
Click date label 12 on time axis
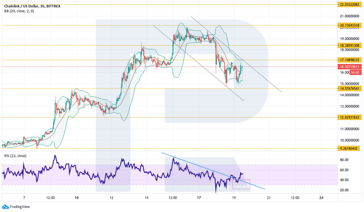[112, 198]
